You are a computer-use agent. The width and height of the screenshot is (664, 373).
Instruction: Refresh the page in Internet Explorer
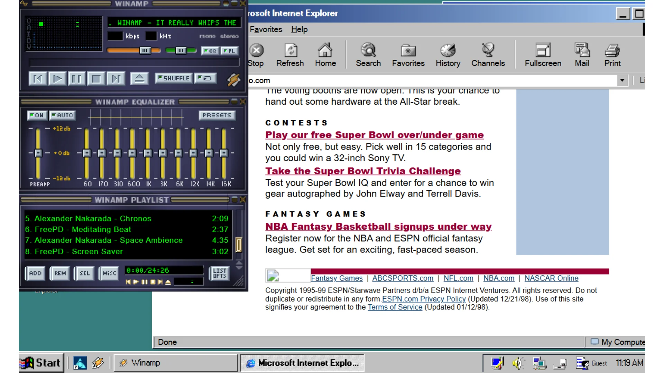(290, 55)
